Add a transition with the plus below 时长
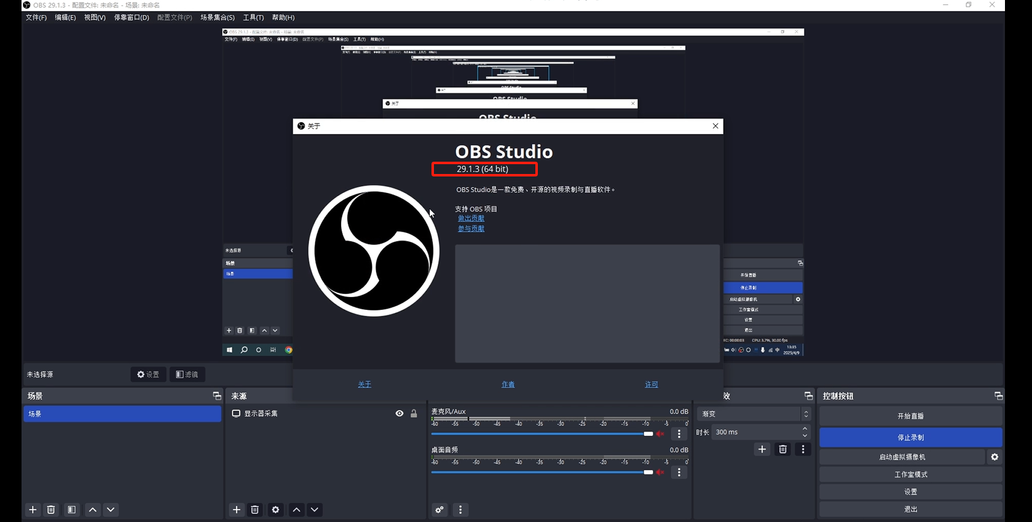The height and width of the screenshot is (522, 1032). tap(762, 449)
